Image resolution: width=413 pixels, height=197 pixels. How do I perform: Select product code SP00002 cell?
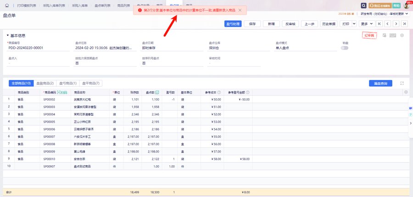pyautogui.click(x=56, y=100)
